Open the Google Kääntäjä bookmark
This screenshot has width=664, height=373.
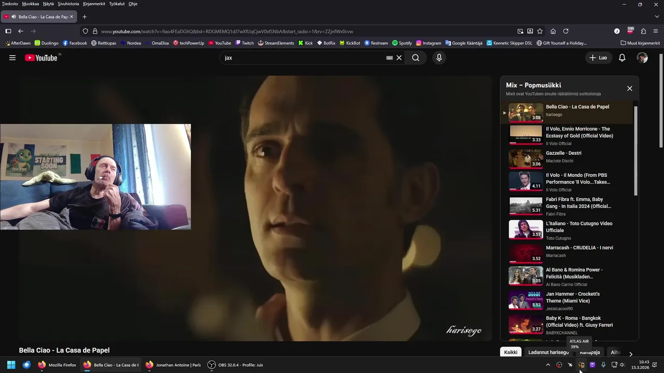pos(464,43)
